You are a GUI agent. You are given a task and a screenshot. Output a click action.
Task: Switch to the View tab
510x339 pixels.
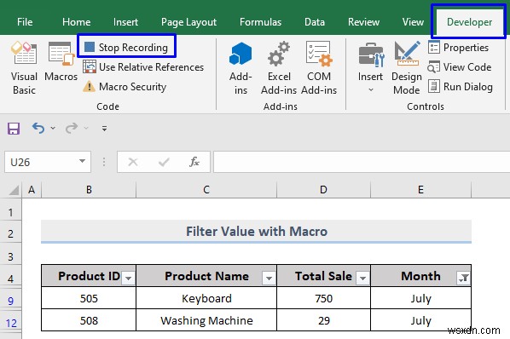tap(413, 22)
